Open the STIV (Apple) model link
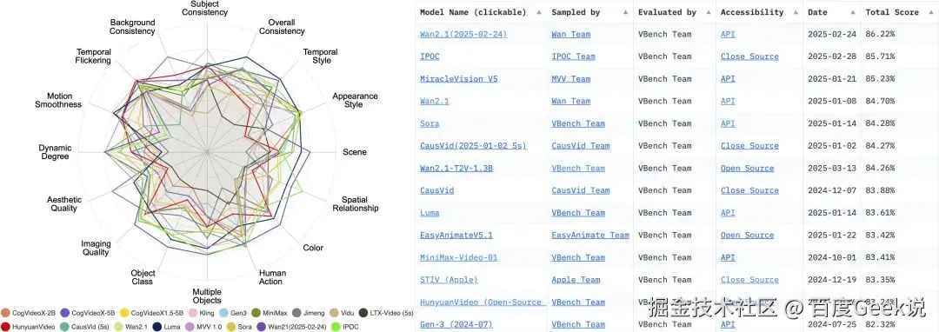This screenshot has width=939, height=332. (449, 280)
